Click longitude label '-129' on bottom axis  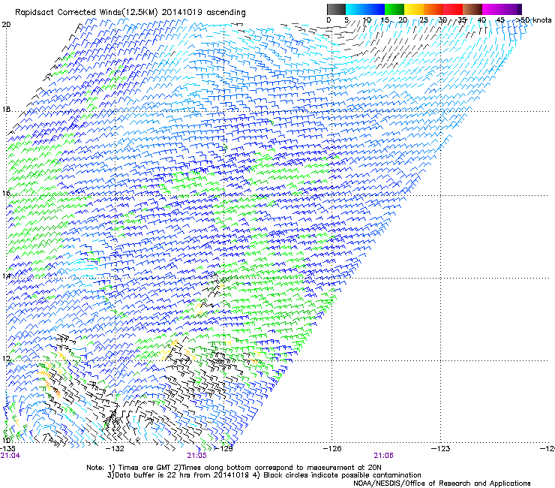[223, 448]
